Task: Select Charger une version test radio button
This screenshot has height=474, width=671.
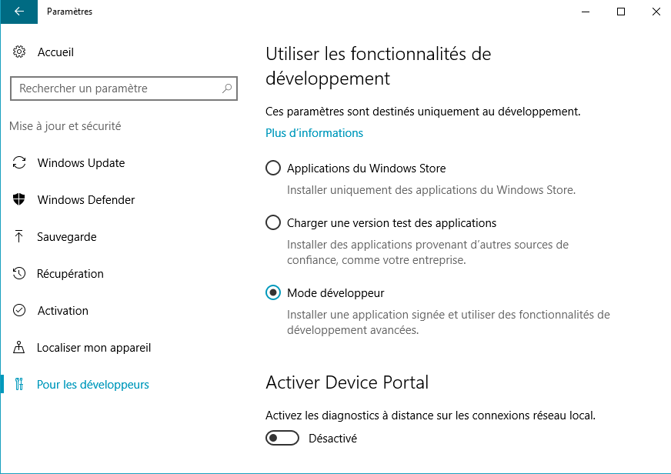Action: click(273, 222)
